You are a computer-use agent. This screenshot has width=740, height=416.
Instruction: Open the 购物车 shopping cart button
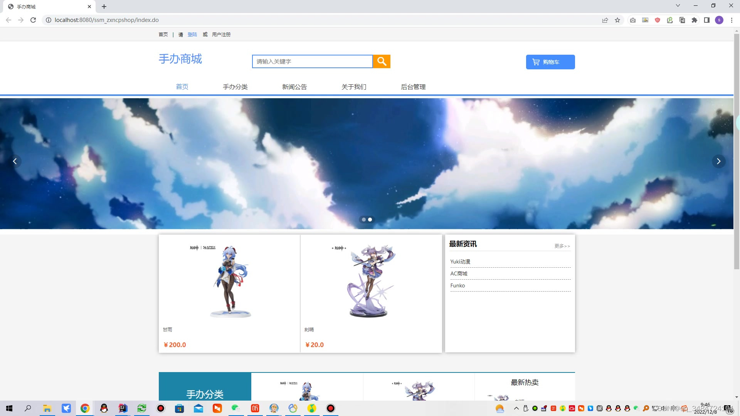550,62
